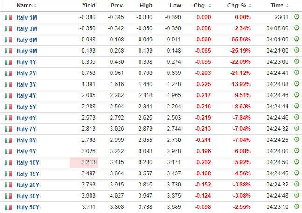Click the clock icon in Italy 2Y row
The image size is (302, 213).
[x=296, y=73]
